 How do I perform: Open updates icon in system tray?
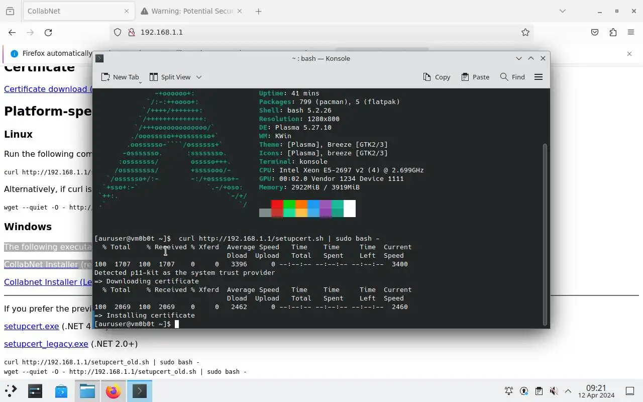coord(524,391)
